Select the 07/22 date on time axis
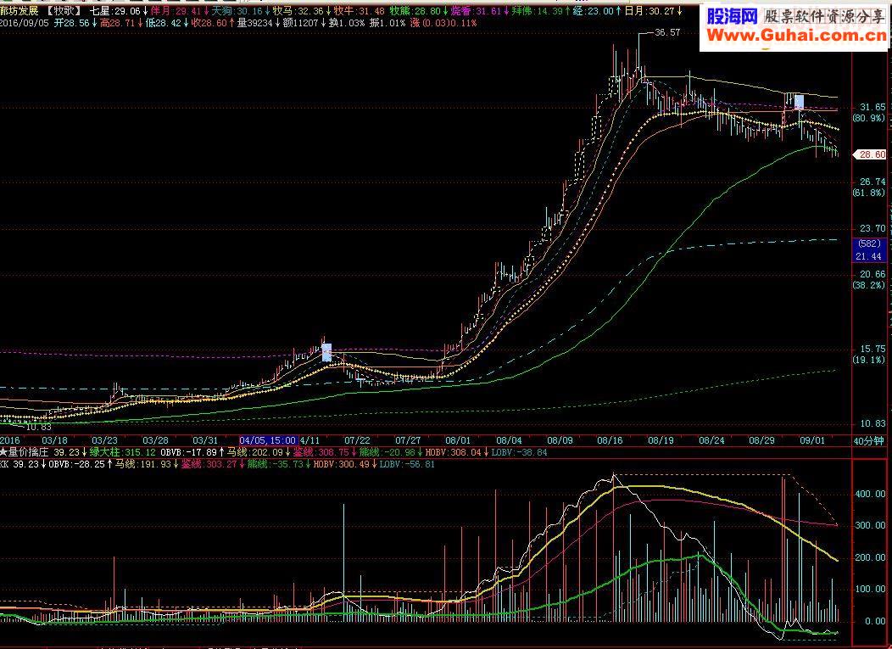 pos(357,440)
